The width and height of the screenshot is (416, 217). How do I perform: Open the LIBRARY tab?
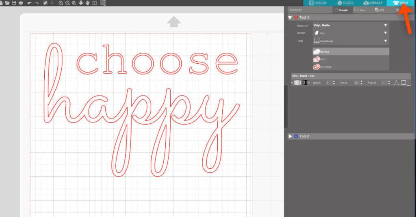[373, 3]
